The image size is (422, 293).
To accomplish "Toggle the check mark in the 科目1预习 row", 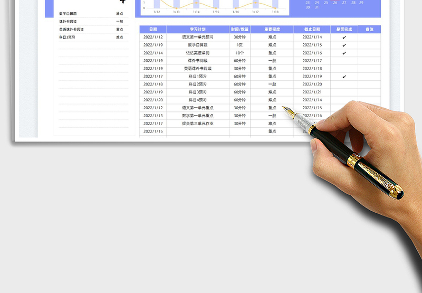I will point(344,77).
